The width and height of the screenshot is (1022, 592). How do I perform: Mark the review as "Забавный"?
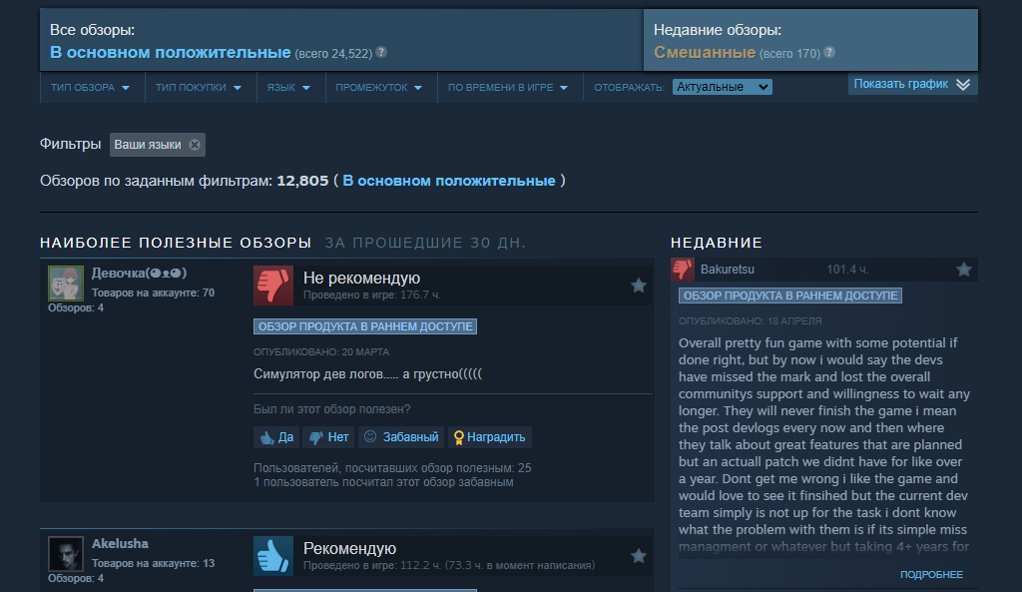coord(401,437)
